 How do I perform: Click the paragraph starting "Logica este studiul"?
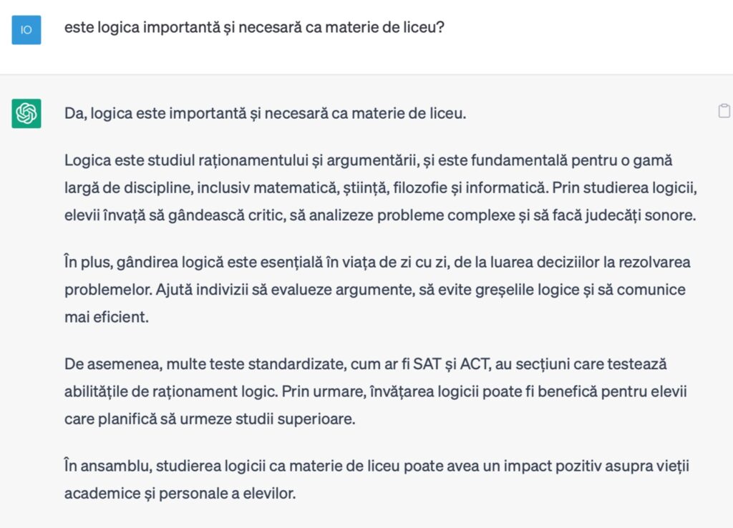coord(379,187)
